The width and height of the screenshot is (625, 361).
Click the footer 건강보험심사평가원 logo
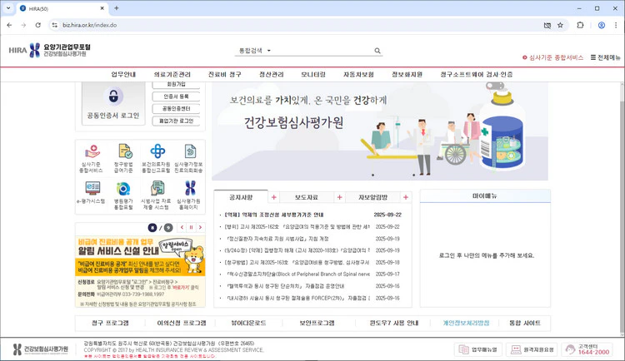(40, 349)
